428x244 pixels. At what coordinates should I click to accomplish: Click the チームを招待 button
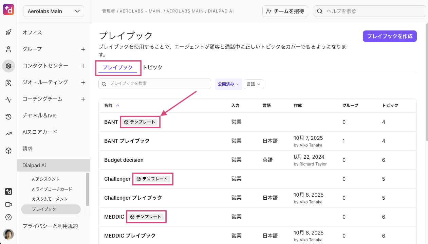point(285,11)
